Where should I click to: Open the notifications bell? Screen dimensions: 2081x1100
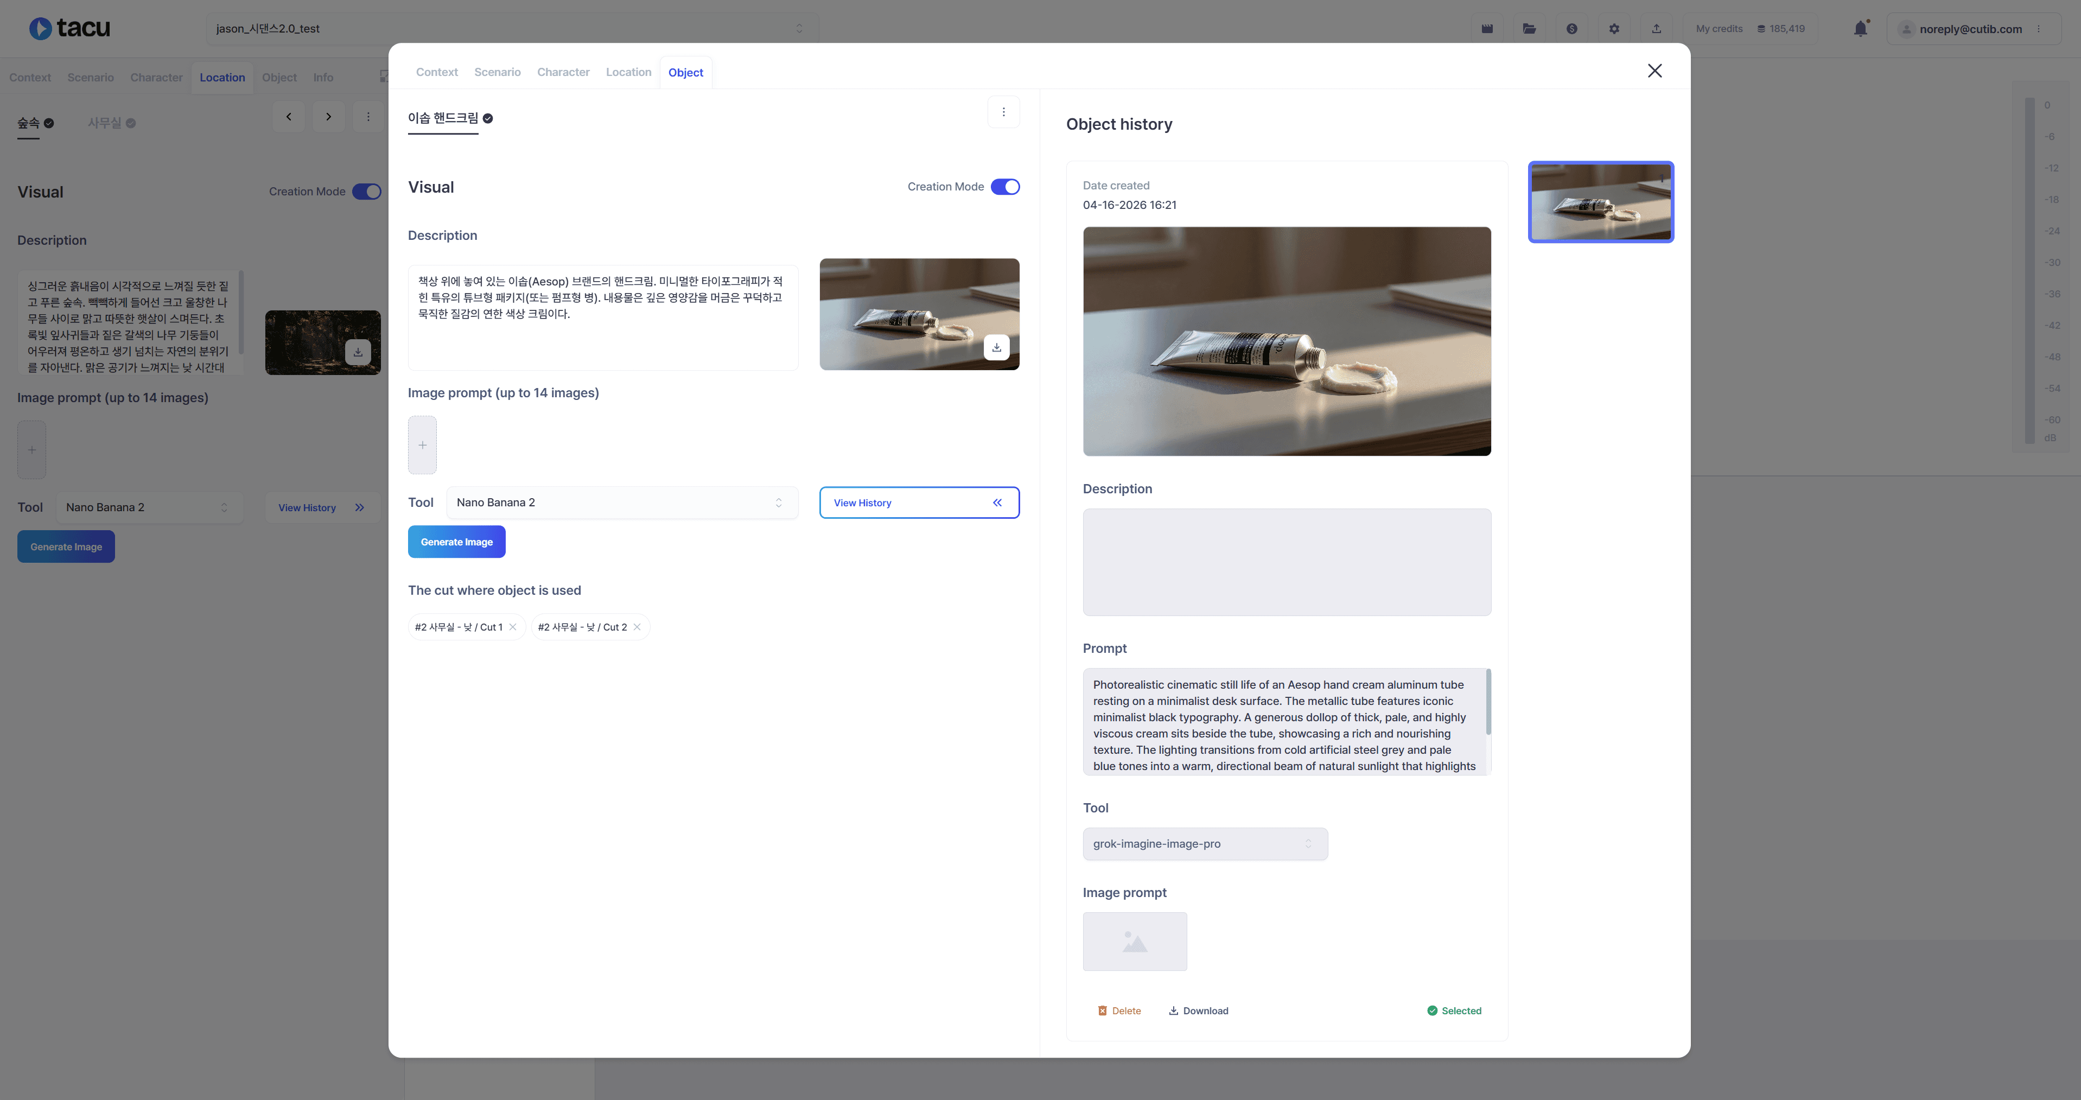[1861, 29]
